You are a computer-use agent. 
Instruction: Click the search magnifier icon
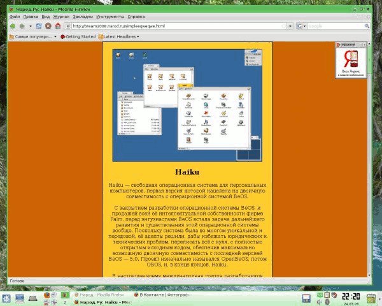[367, 26]
